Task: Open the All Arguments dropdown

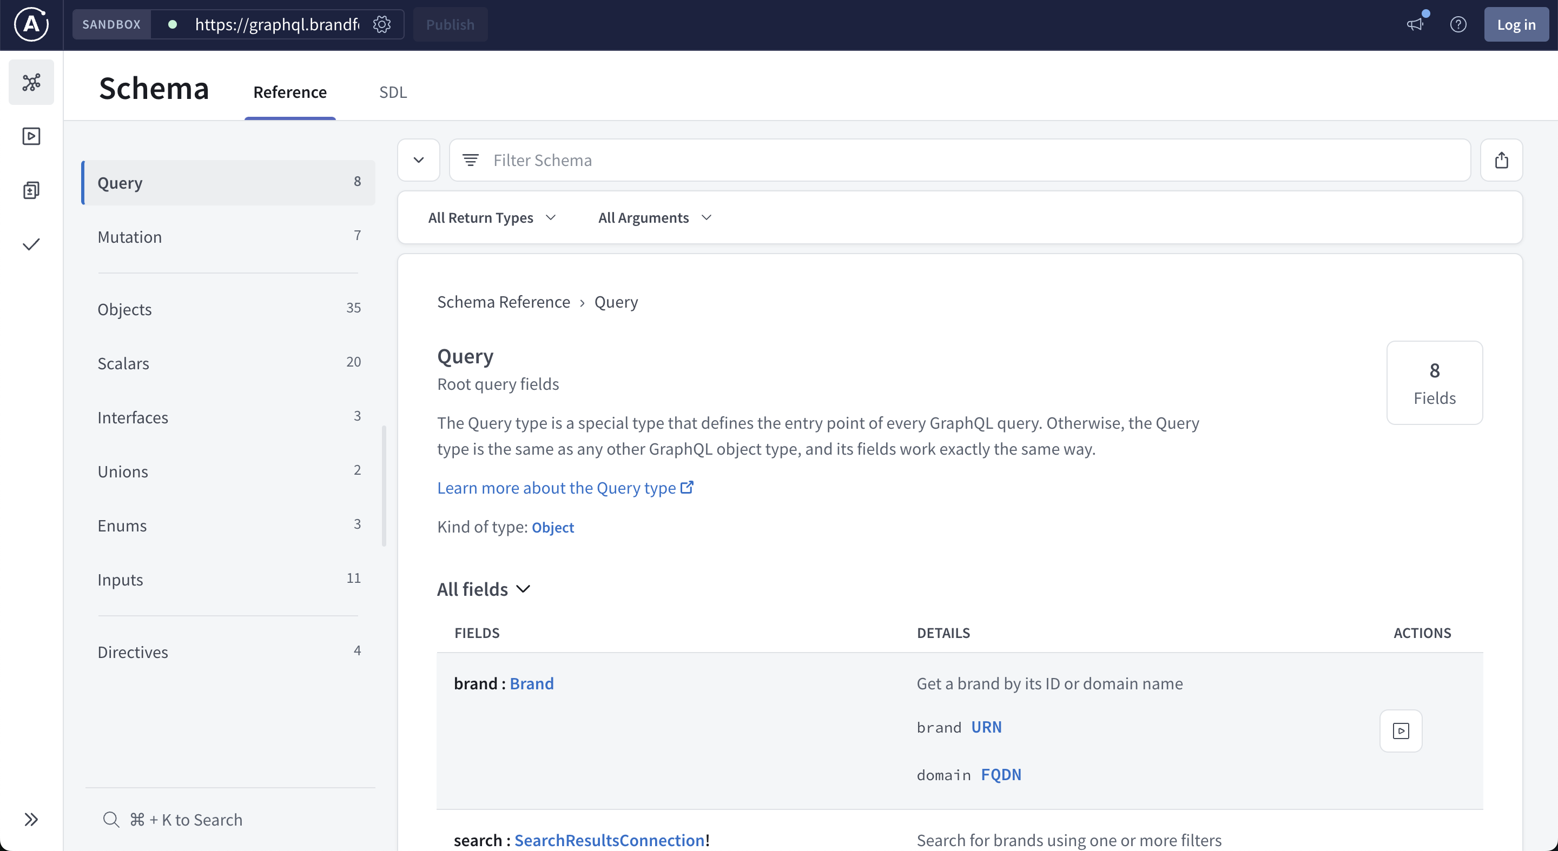Action: click(655, 217)
